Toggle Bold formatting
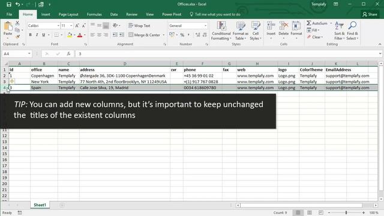The width and height of the screenshot is (384, 216). click(x=31, y=35)
